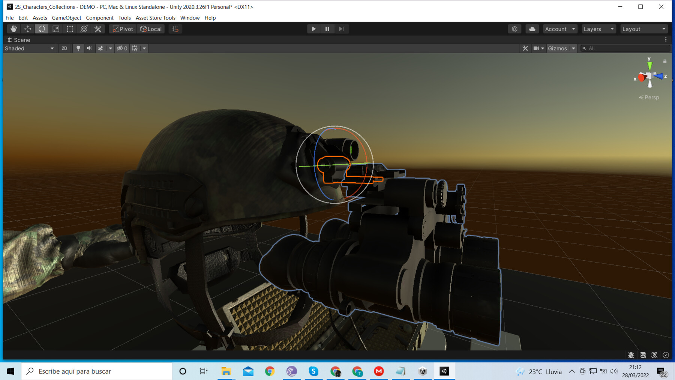Open Account dropdown
The height and width of the screenshot is (380, 675).
(x=560, y=29)
